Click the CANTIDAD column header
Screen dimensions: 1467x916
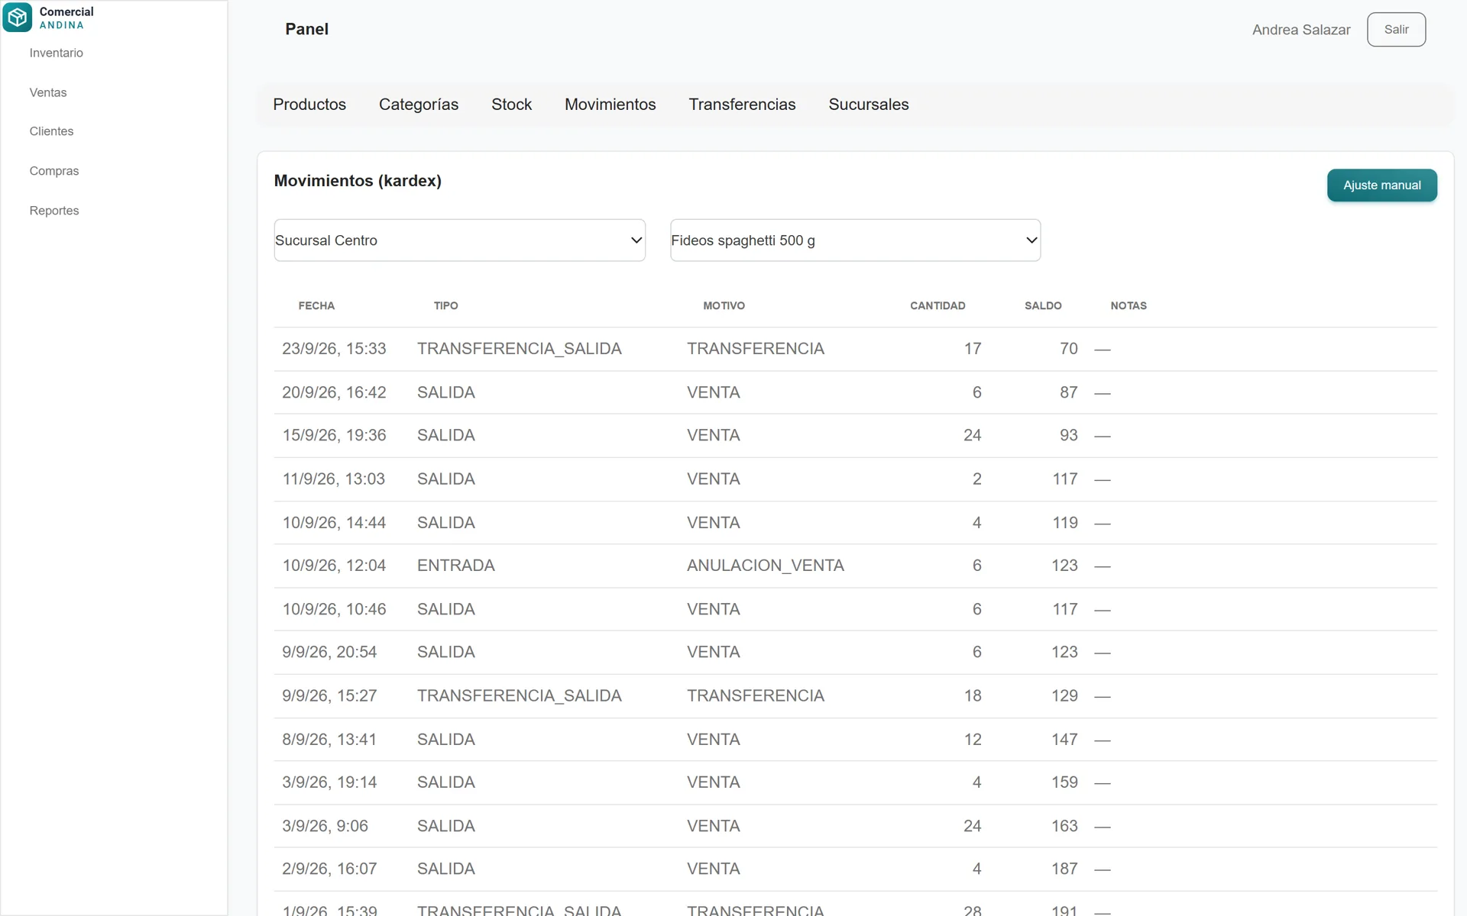point(938,305)
